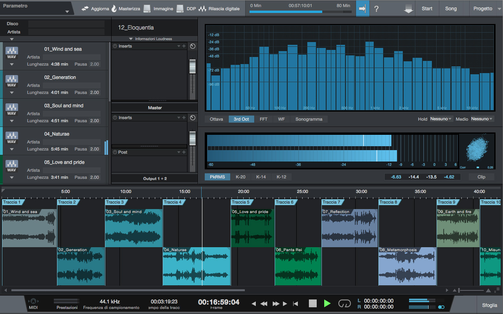Click the DDP disk icon
The height and width of the screenshot is (314, 503).
tap(180, 9)
